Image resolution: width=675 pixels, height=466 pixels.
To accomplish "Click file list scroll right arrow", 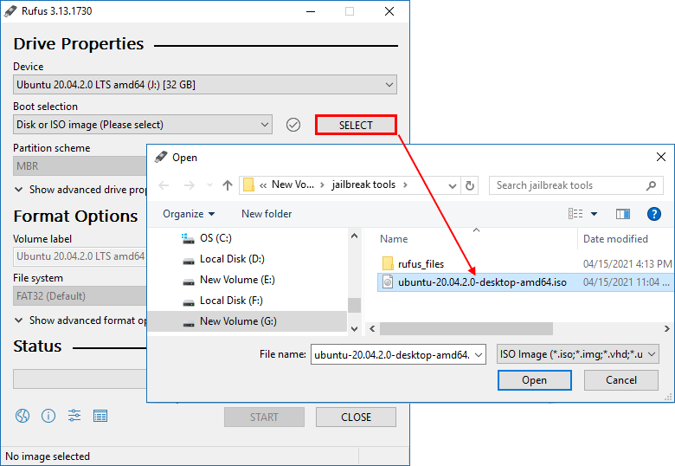I will [x=667, y=329].
